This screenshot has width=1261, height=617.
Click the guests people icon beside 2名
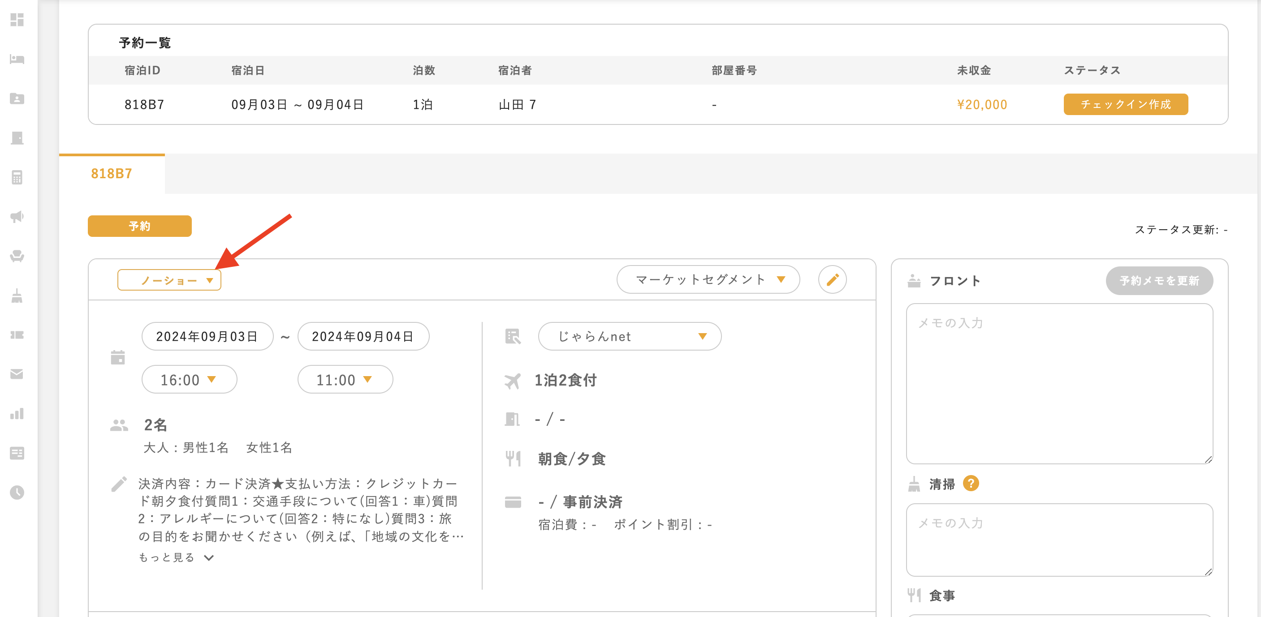point(120,425)
